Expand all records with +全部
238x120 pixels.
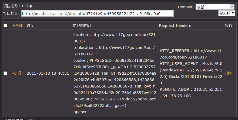coord(18,26)
